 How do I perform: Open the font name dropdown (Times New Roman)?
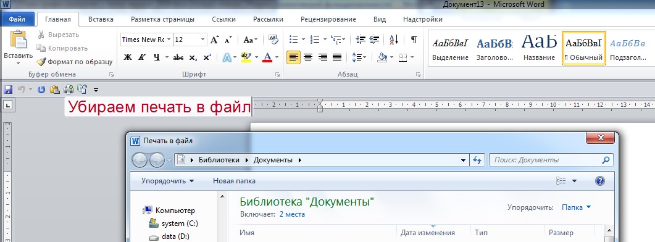(x=169, y=40)
